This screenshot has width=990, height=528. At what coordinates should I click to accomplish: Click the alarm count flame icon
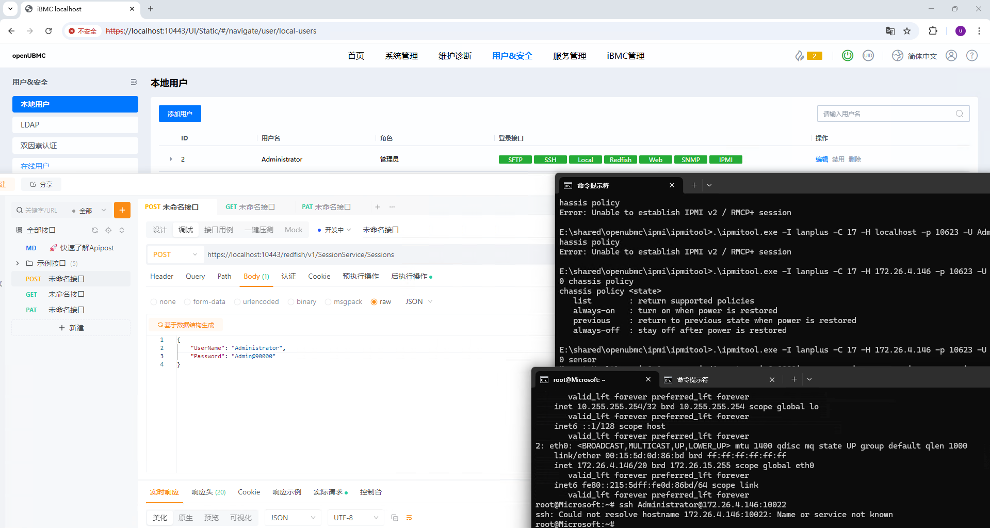pyautogui.click(x=800, y=56)
